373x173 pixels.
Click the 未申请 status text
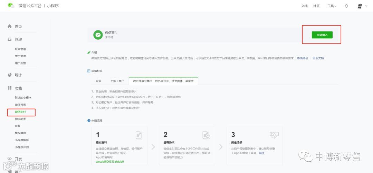(x=109, y=37)
